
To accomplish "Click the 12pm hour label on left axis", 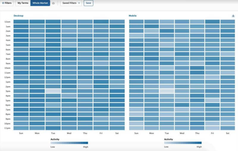I will click(x=8, y=77).
